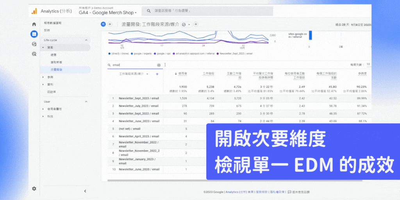Open the Explore icon in left rail
Screen dimensions: 400x200
pyautogui.click(x=34, y=44)
